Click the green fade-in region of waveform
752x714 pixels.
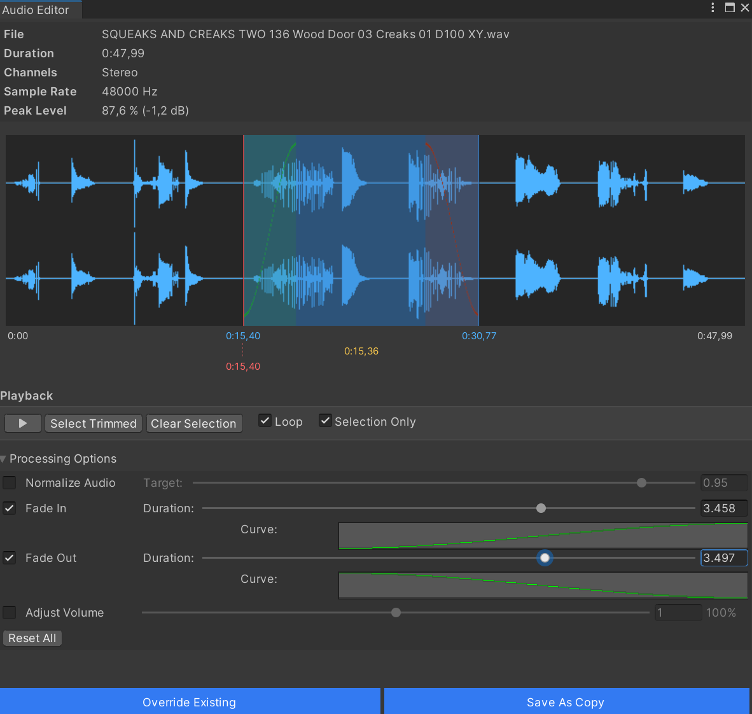(270, 230)
